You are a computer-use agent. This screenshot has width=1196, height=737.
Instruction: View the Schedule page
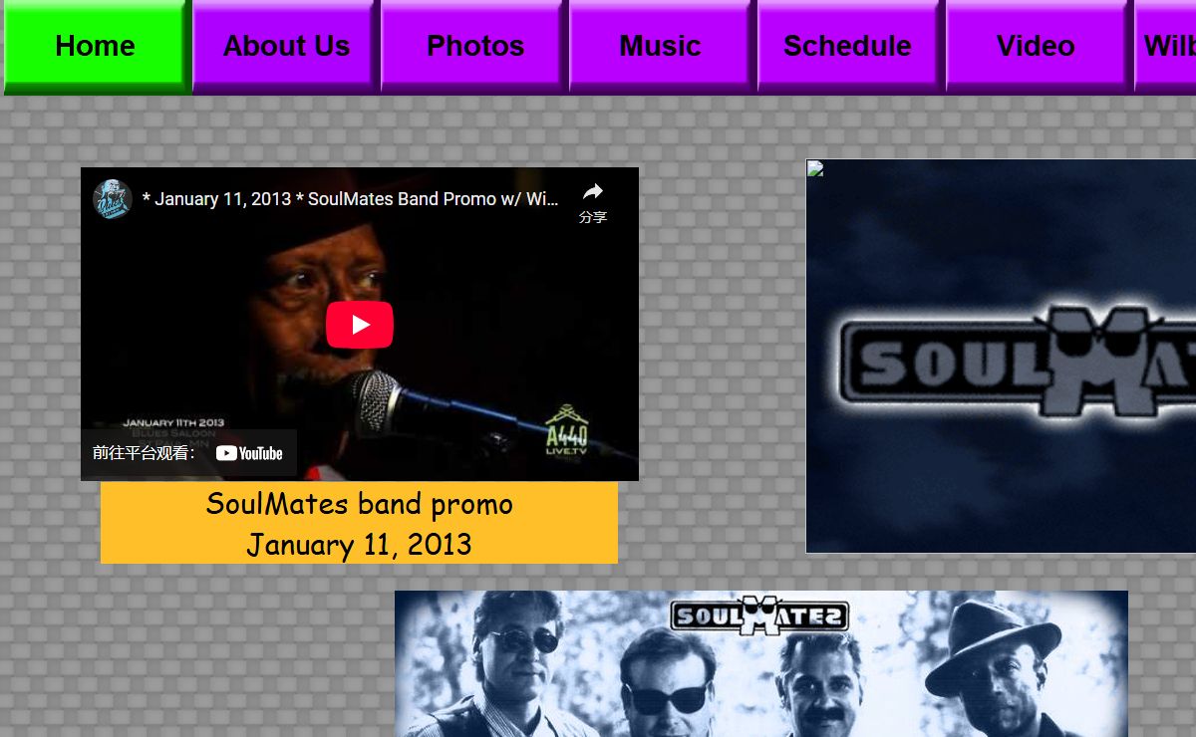847,46
